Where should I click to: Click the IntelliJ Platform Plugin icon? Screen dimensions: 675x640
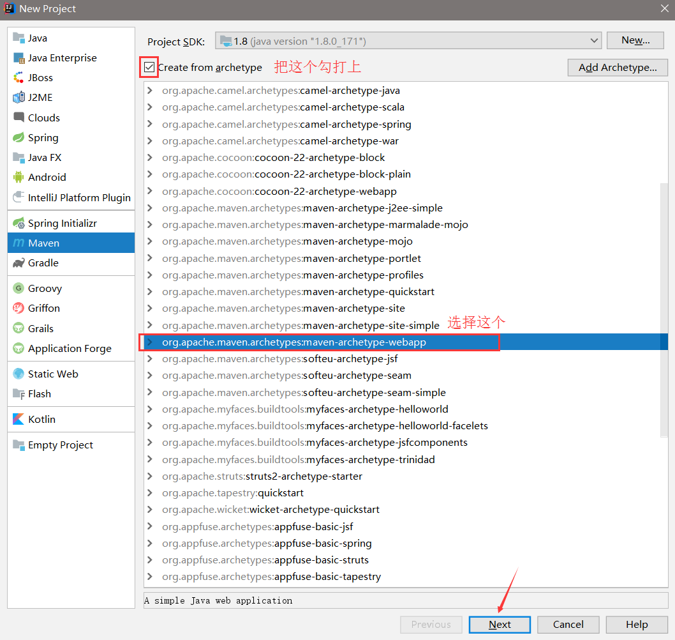click(19, 197)
